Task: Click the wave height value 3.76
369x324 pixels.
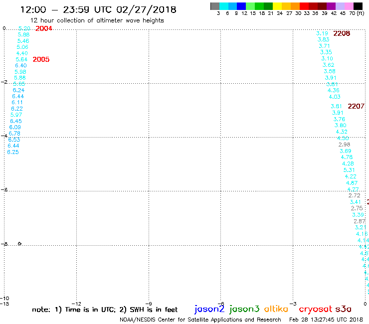Action: pos(339,119)
